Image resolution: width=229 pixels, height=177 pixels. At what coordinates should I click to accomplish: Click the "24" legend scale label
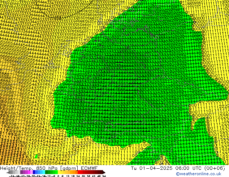point(78,176)
